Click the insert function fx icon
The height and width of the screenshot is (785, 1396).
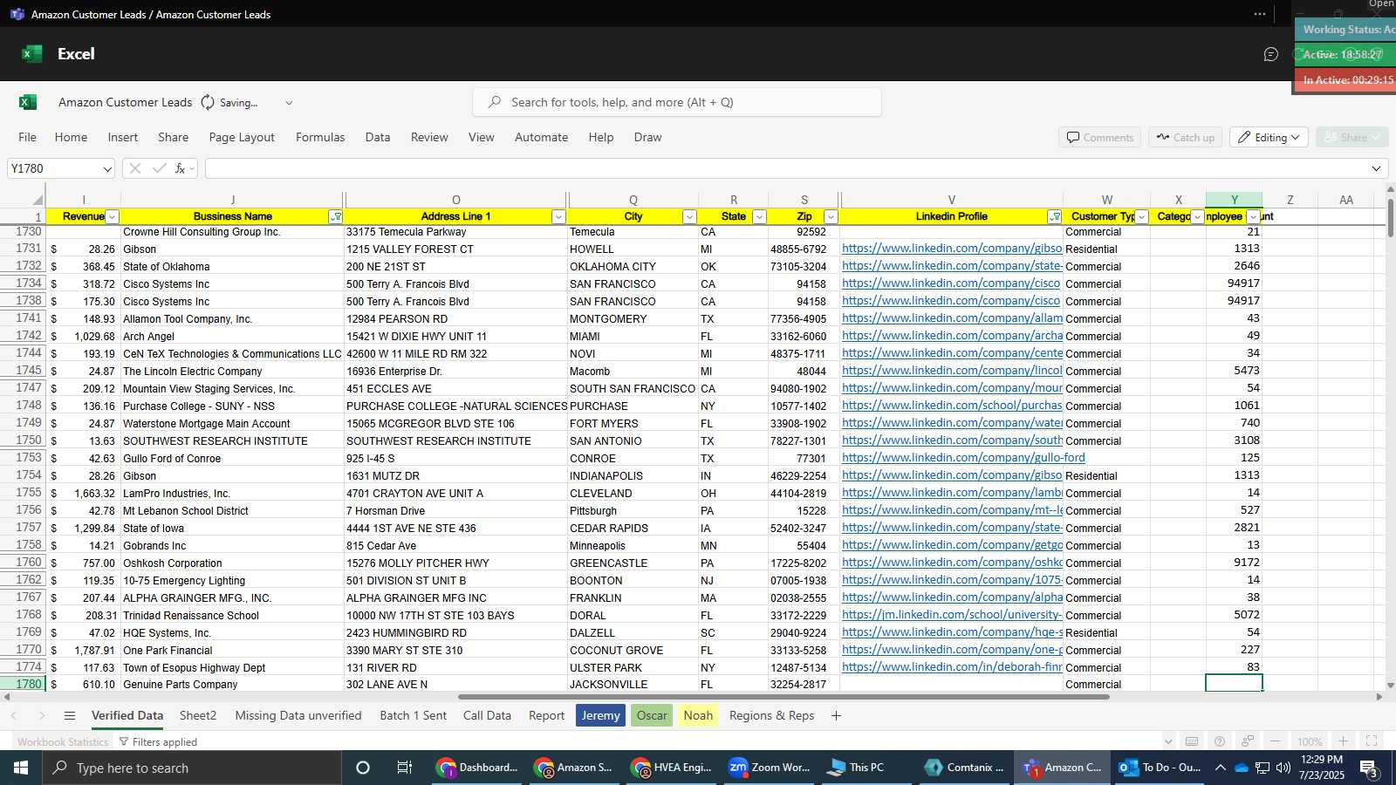(181, 168)
